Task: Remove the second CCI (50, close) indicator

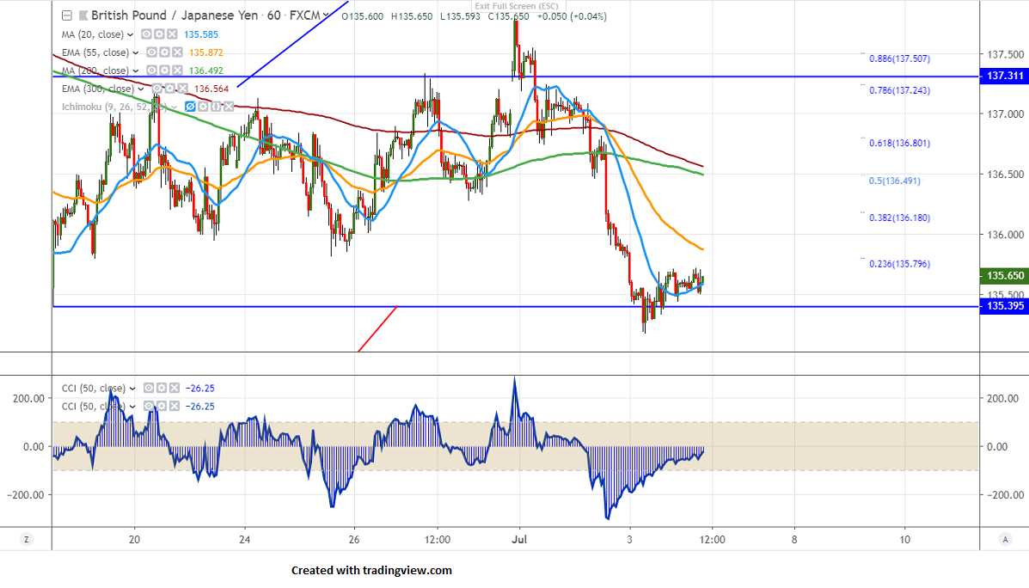Action: pos(175,407)
